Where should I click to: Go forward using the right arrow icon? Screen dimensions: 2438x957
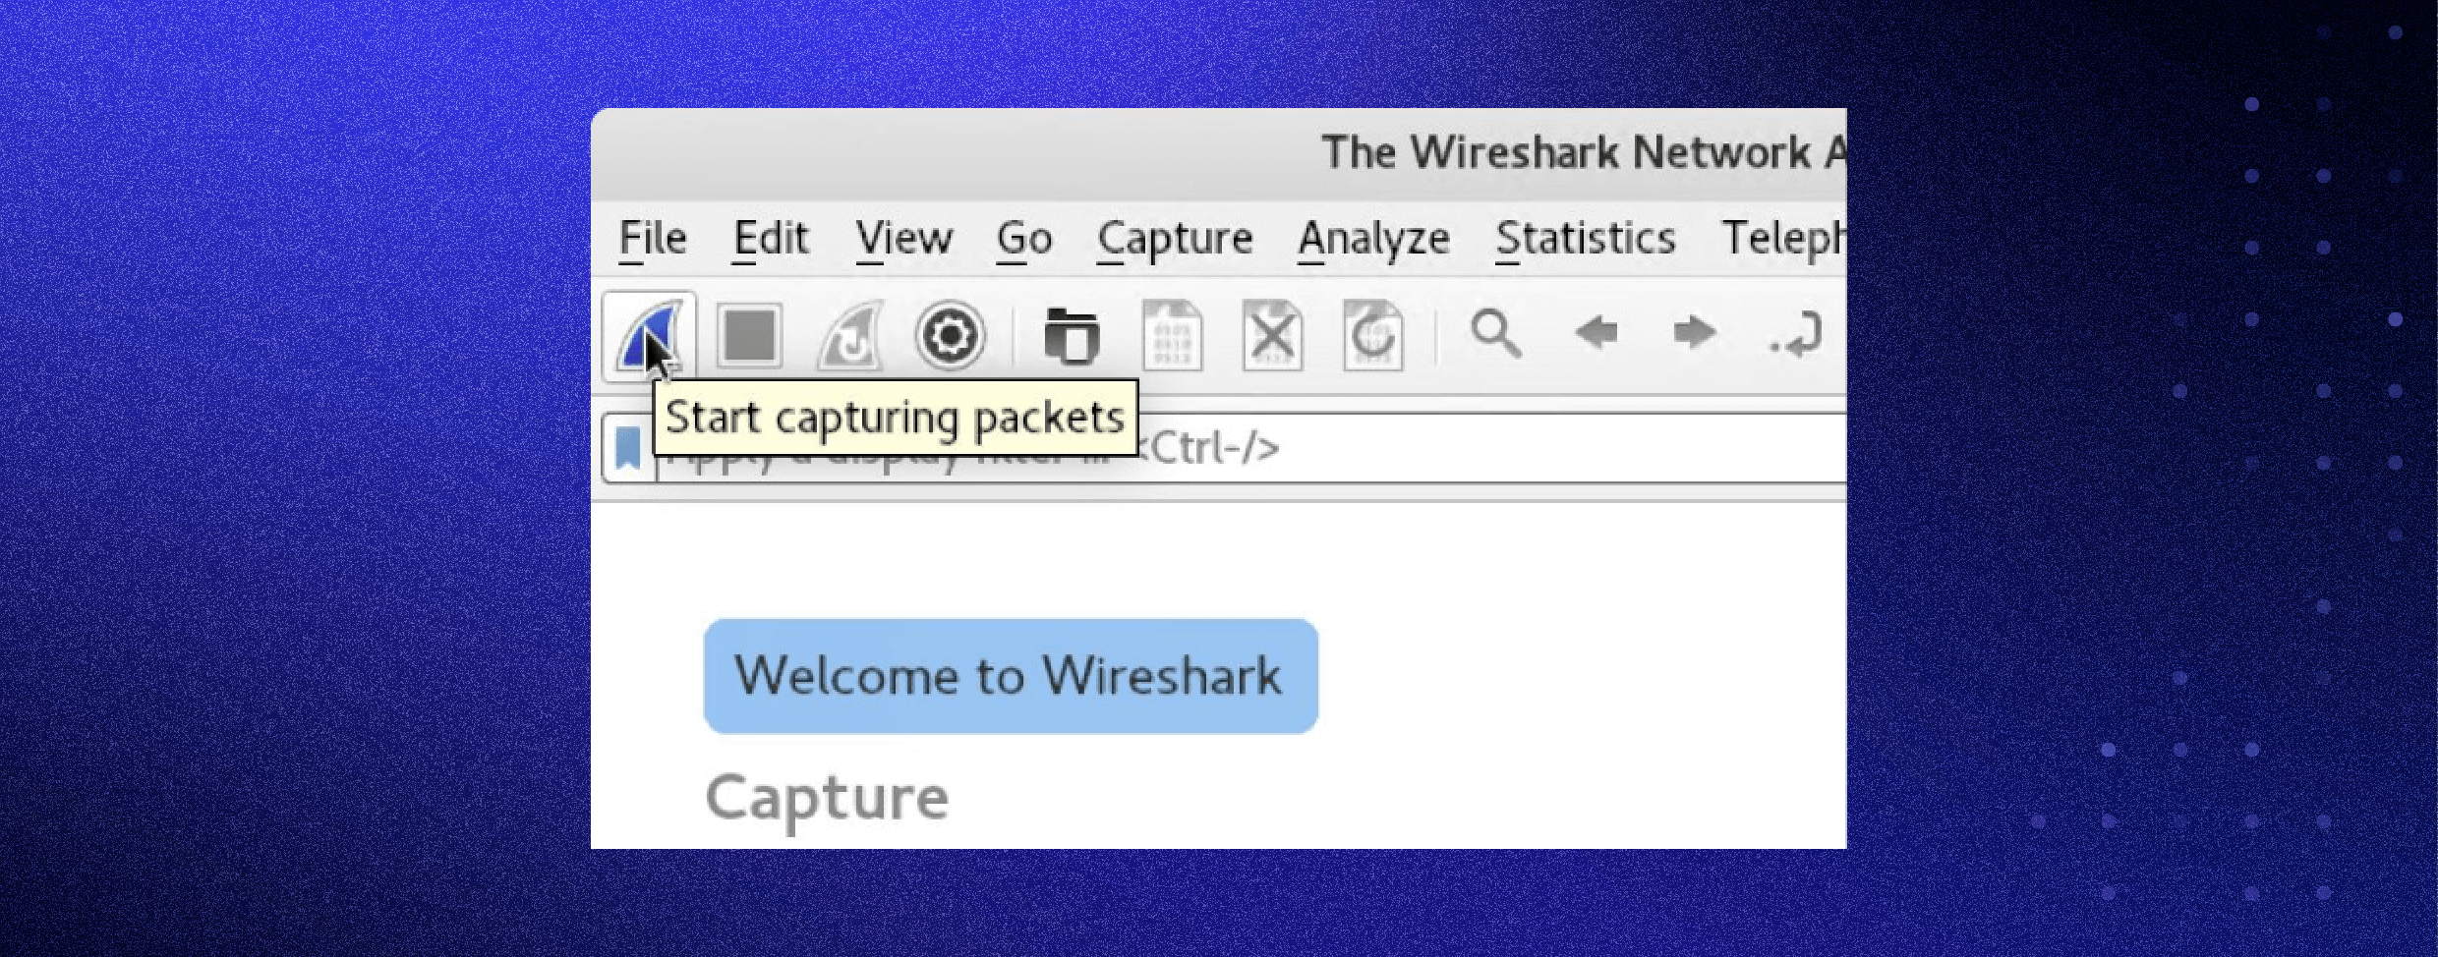(1695, 333)
